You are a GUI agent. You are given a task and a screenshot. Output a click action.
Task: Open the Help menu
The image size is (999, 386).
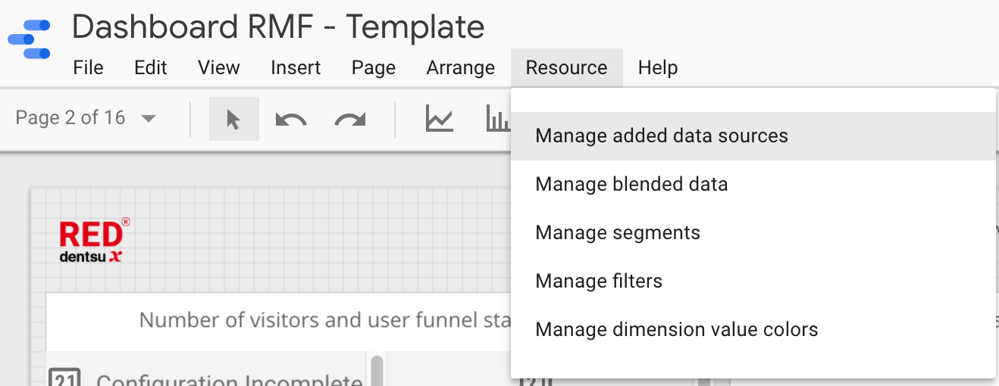pos(657,67)
